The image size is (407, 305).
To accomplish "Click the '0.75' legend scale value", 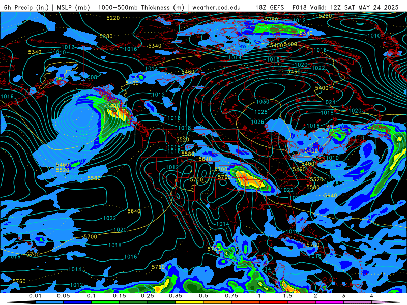I will tap(231, 296).
